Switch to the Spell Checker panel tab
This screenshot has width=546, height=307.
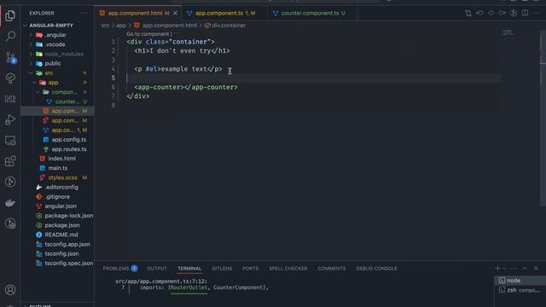tap(288, 269)
